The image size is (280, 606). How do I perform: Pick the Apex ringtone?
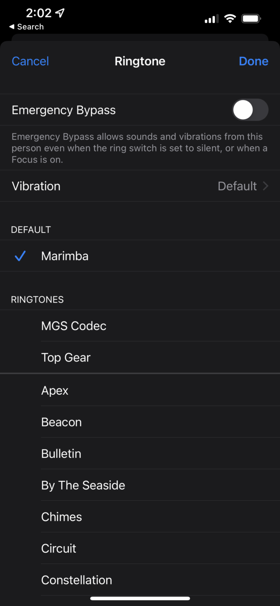tap(54, 390)
